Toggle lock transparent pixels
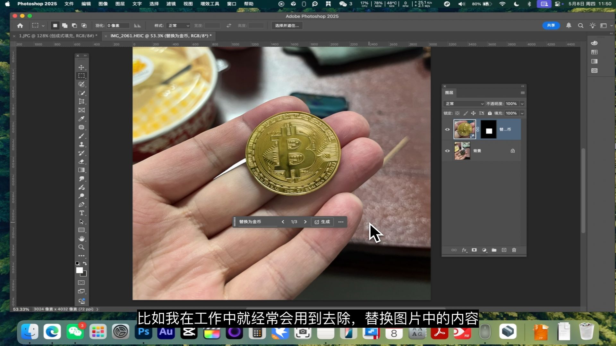 tap(457, 113)
